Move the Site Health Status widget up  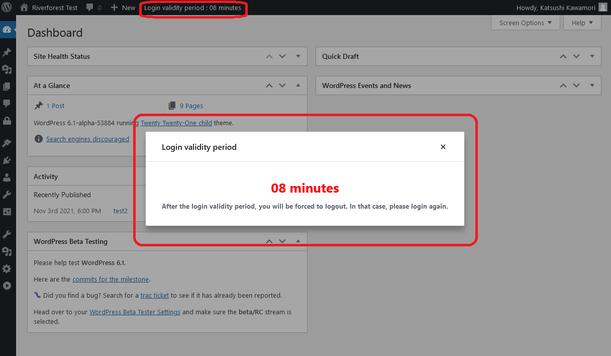(269, 56)
